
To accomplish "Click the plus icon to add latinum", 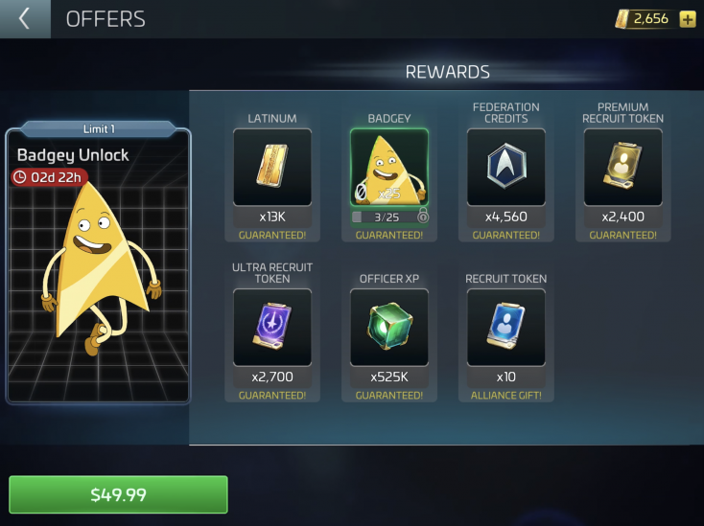I will [x=688, y=19].
